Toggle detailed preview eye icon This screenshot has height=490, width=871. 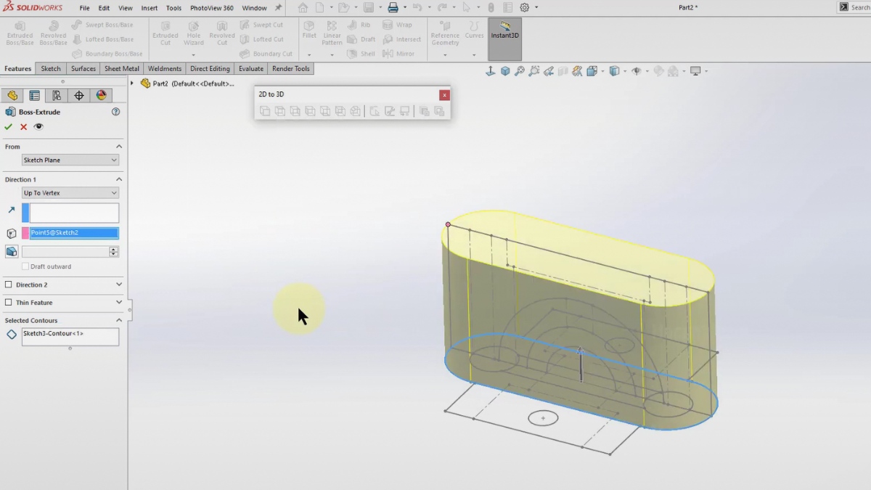coord(38,126)
